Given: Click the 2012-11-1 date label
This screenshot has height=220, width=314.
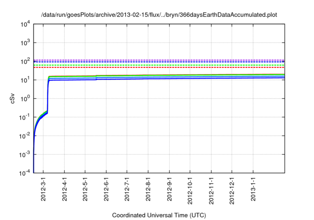Looking at the screenshot, I should pyautogui.click(x=211, y=191).
